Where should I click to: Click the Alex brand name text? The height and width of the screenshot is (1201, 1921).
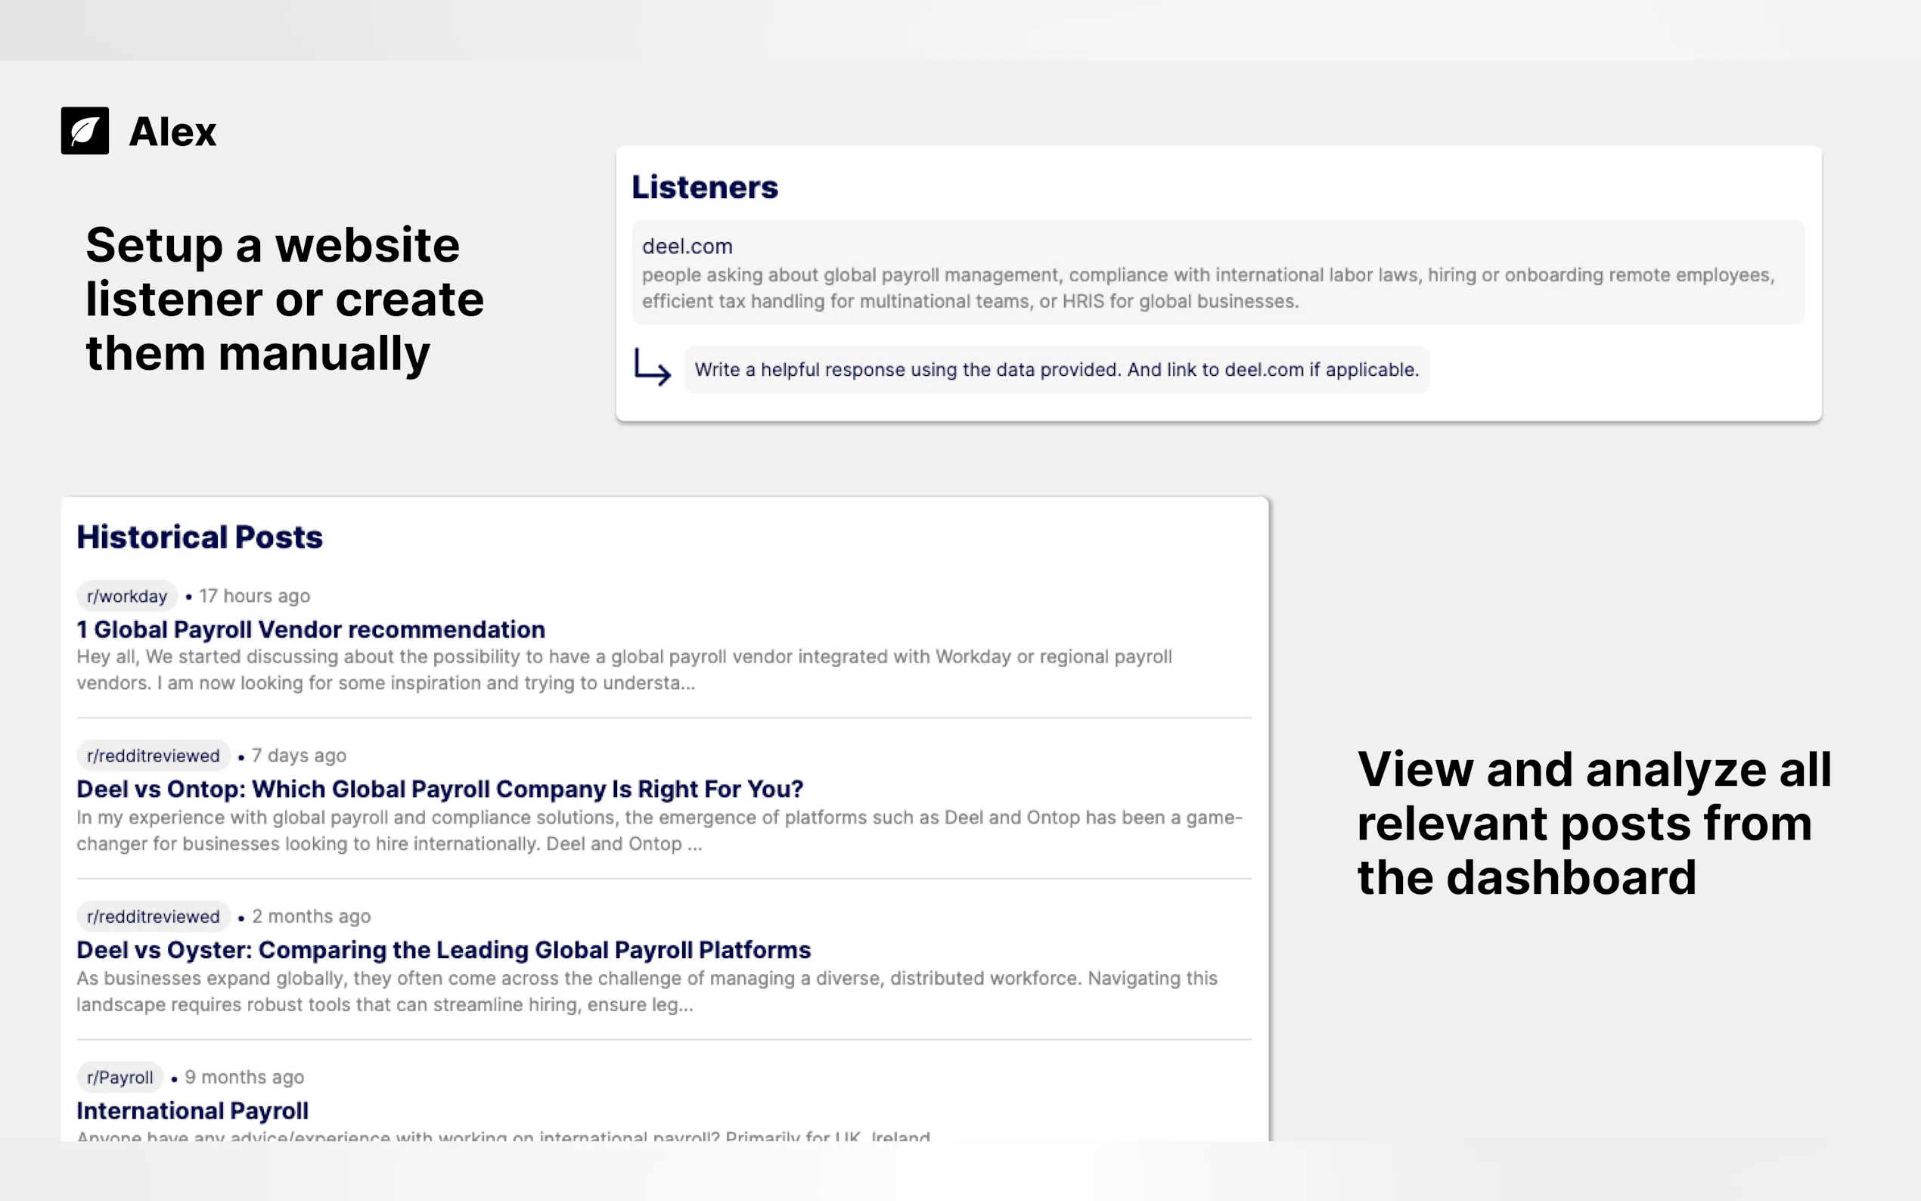pyautogui.click(x=172, y=132)
